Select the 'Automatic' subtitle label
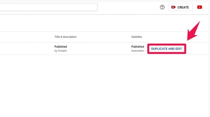This screenshot has height=117, width=210. (x=137, y=51)
